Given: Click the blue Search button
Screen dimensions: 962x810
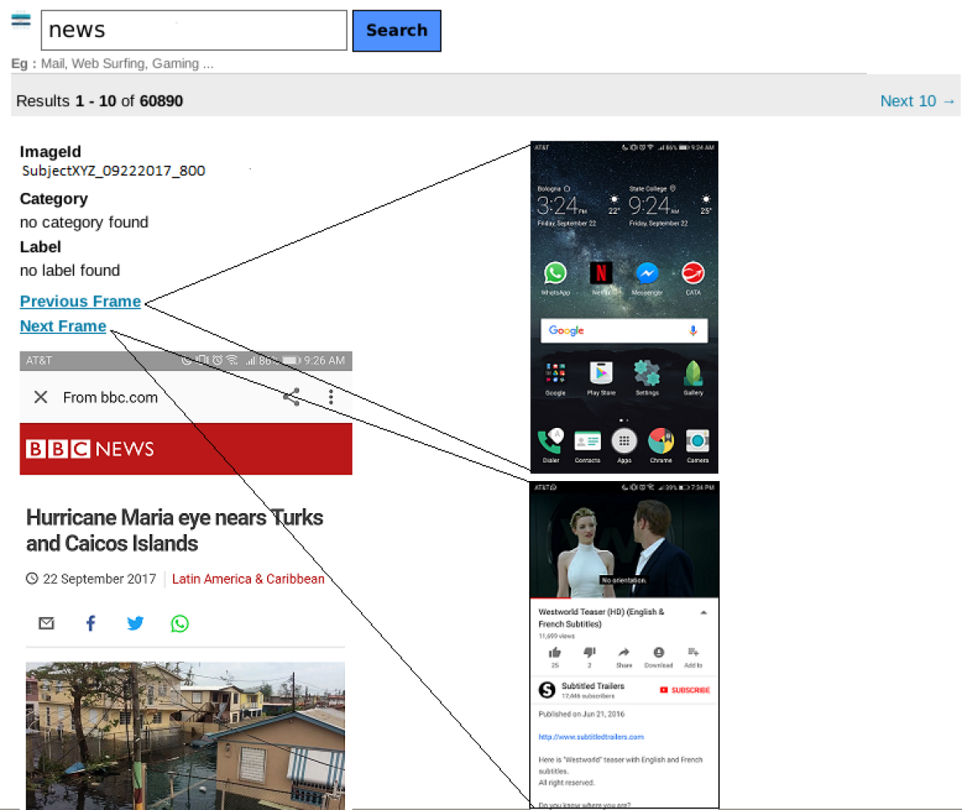Looking at the screenshot, I should click(397, 31).
